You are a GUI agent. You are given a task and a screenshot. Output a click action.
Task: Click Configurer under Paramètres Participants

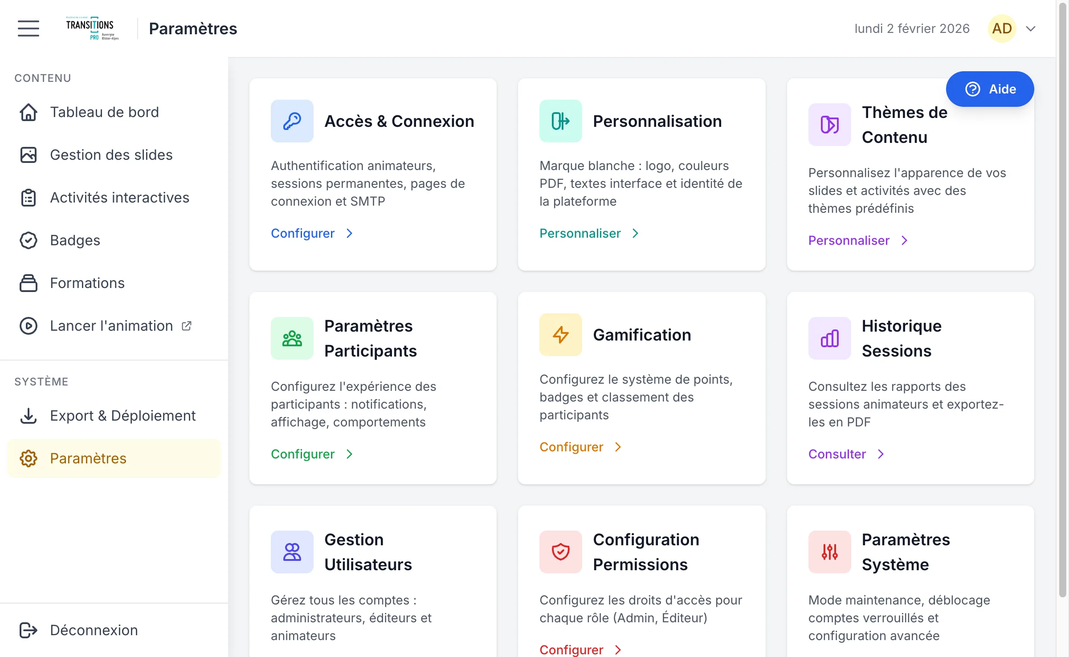tap(303, 454)
